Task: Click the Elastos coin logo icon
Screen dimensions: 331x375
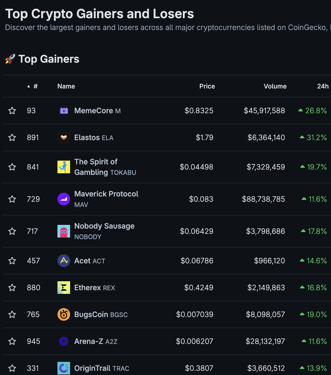Action: (x=64, y=137)
